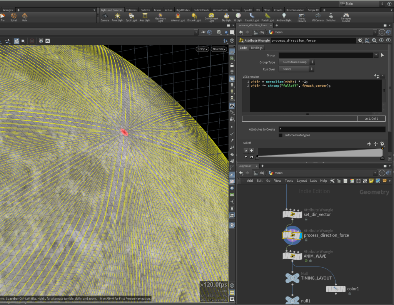Toggle Enforce Prototypes checkbox
The height and width of the screenshot is (305, 394).
(x=280, y=135)
